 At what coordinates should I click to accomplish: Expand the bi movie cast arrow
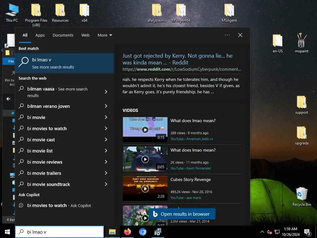click(x=106, y=139)
